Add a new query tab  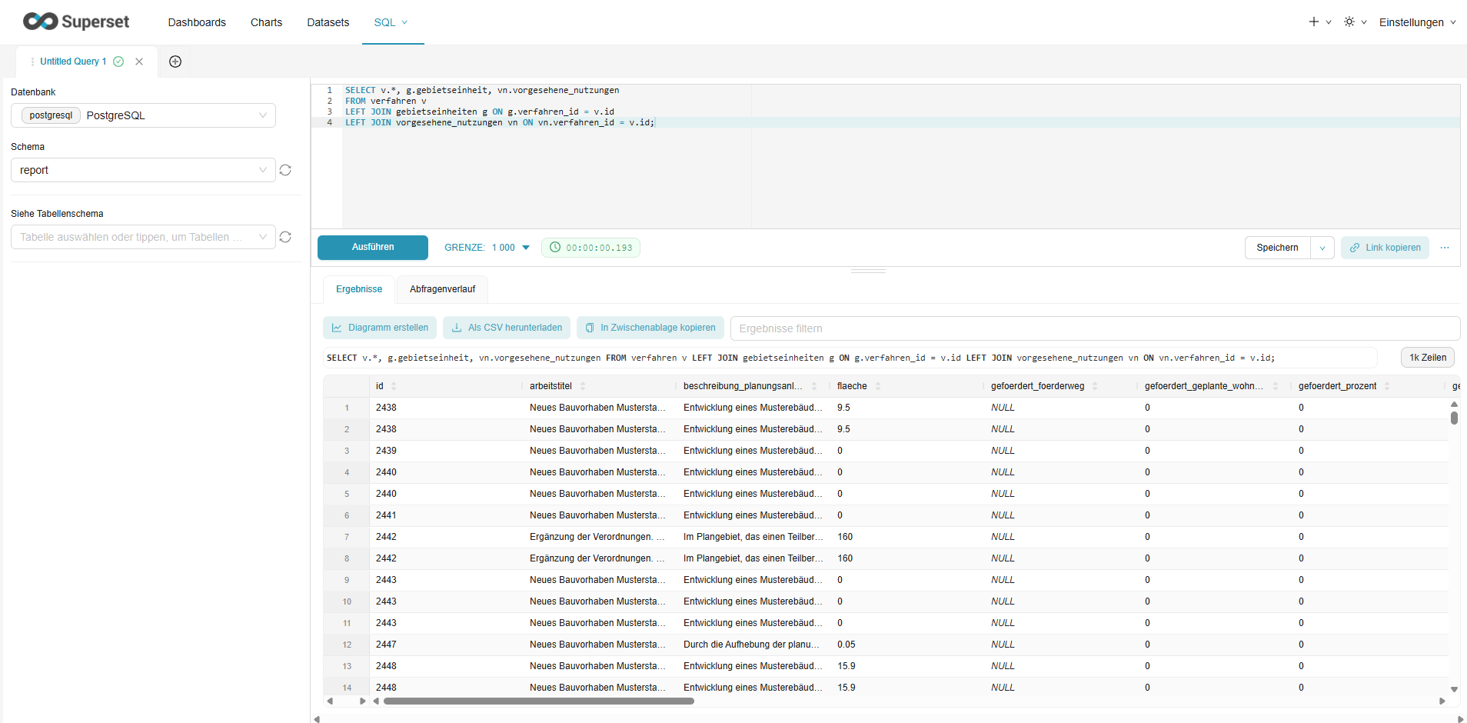click(175, 62)
